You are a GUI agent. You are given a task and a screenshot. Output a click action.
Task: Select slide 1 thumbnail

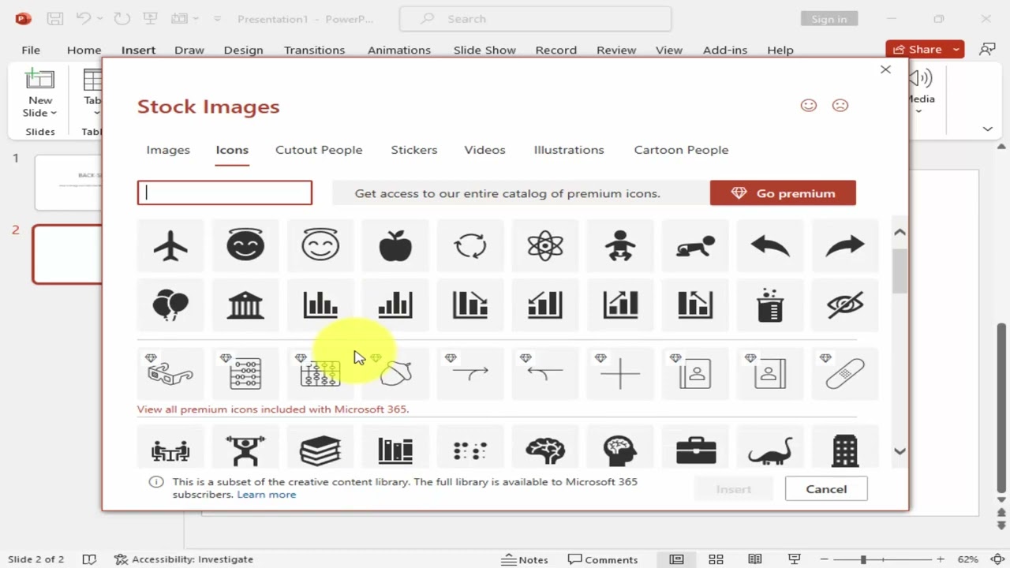click(x=69, y=182)
